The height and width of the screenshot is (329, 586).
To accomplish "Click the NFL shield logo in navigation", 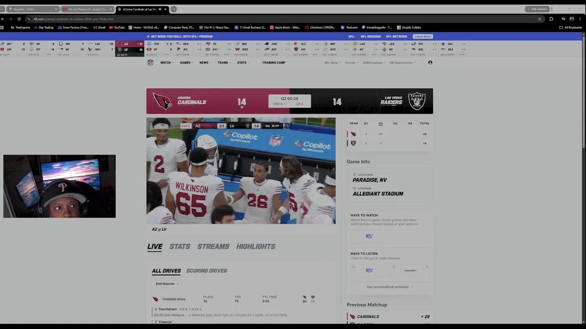I will [x=150, y=63].
